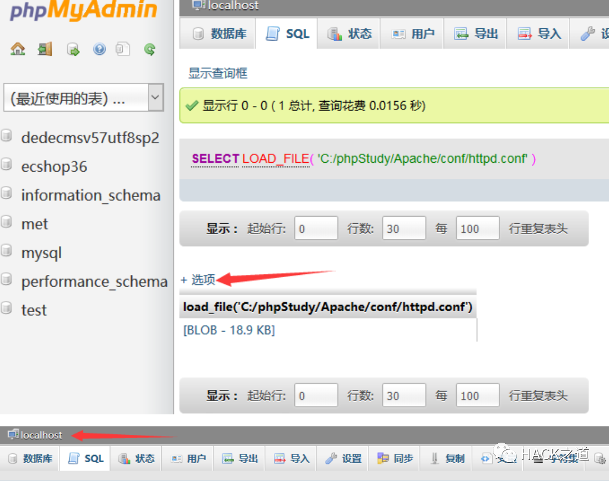Click the database icon beside met
This screenshot has height=481, width=609.
point(6,222)
